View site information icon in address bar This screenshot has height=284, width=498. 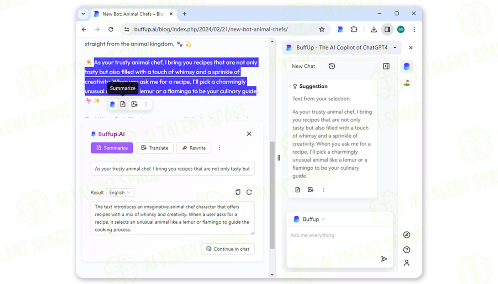(127, 29)
